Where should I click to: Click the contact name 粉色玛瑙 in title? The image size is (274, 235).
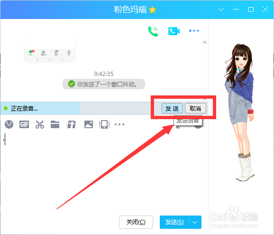(x=130, y=9)
